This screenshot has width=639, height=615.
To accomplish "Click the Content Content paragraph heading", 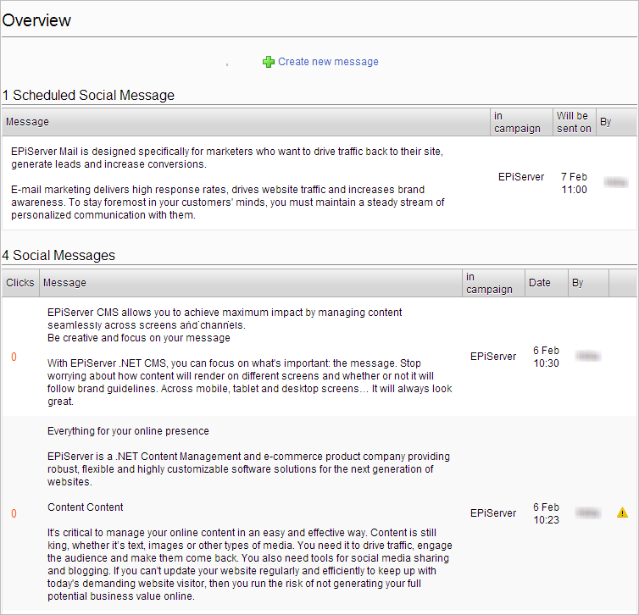I will click(86, 507).
